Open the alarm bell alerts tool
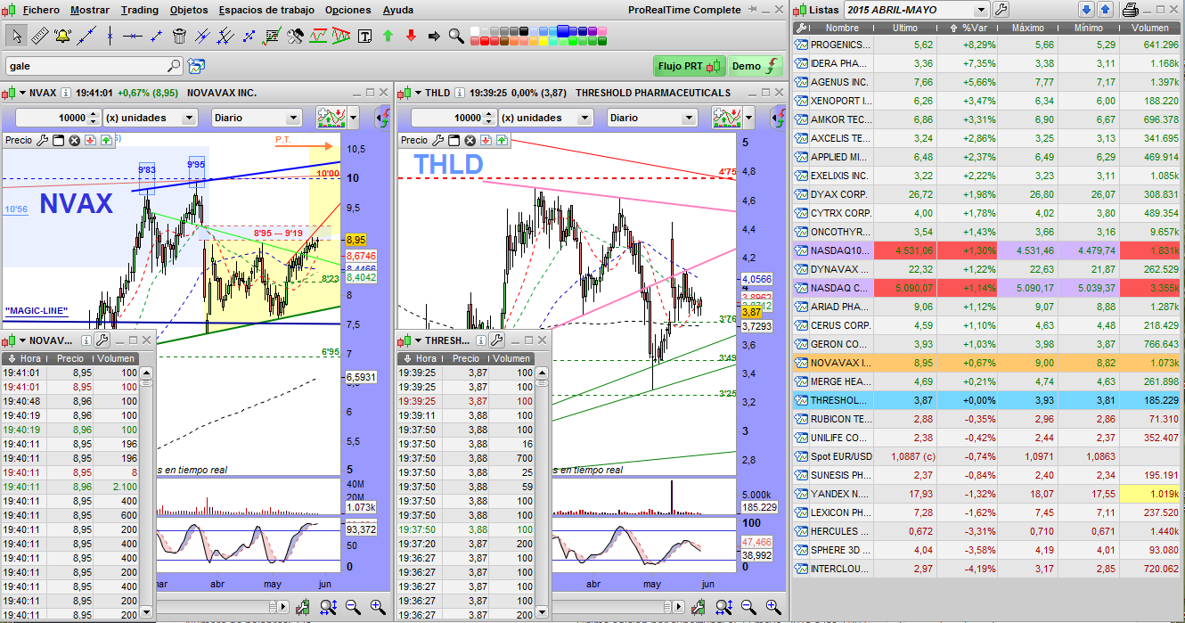 [x=63, y=36]
